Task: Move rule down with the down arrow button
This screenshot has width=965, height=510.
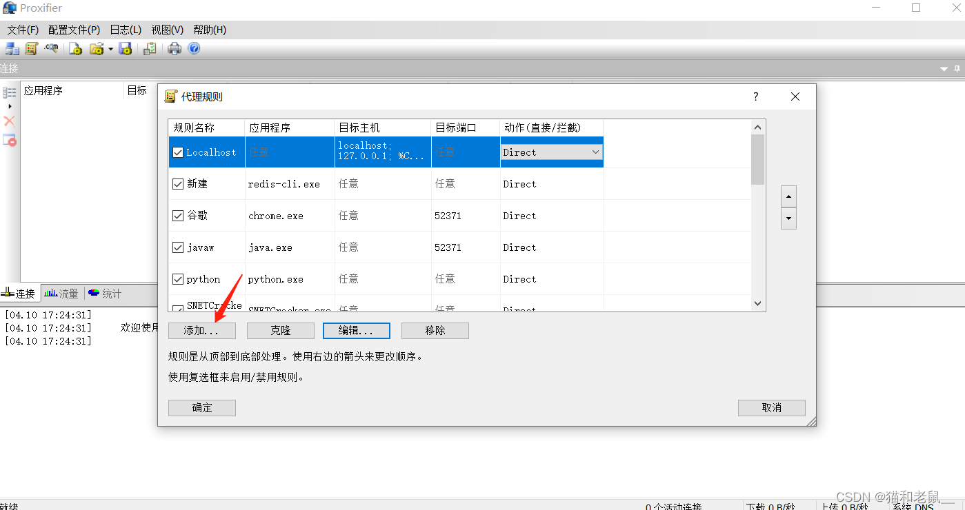Action: pos(788,218)
